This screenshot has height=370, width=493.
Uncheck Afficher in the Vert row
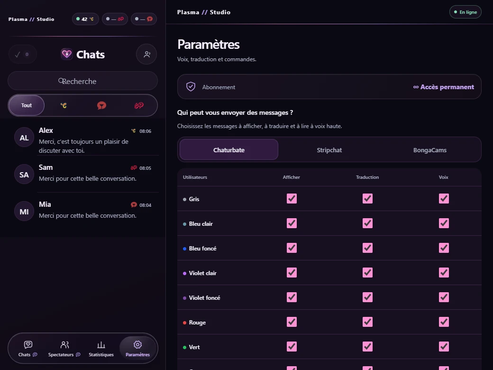tap(292, 346)
